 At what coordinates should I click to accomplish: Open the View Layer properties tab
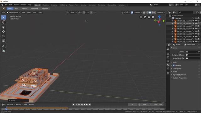168,61
